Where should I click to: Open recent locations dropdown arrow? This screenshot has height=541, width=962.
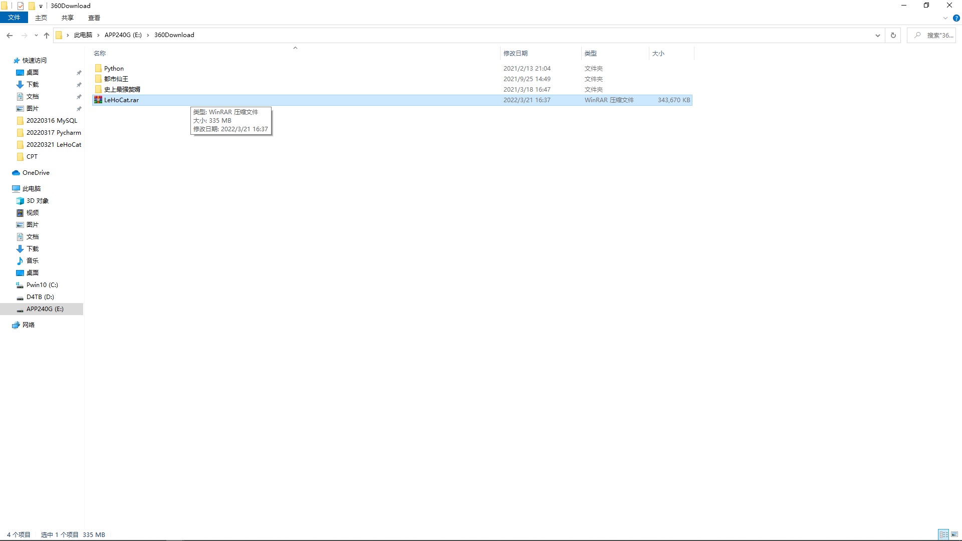pyautogui.click(x=36, y=35)
